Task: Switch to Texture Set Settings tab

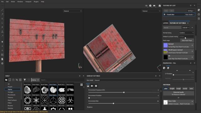Action: click(x=178, y=23)
